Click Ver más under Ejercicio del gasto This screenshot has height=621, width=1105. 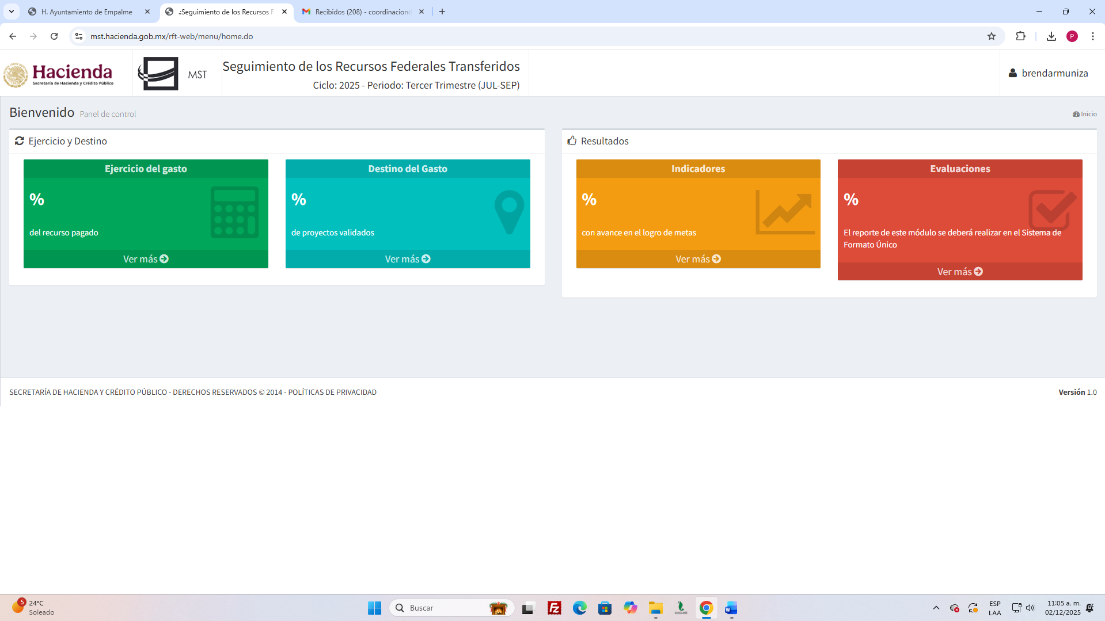click(x=146, y=259)
